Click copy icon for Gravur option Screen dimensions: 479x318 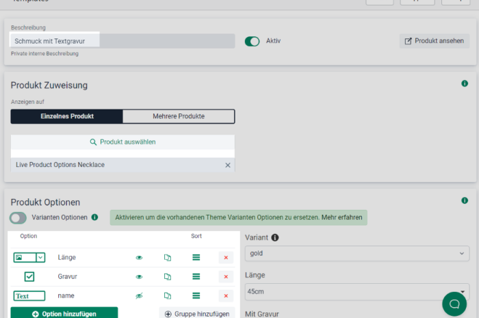[167, 277]
